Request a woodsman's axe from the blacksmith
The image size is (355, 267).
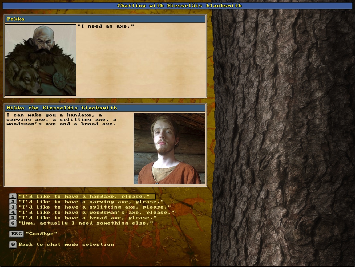(96, 213)
